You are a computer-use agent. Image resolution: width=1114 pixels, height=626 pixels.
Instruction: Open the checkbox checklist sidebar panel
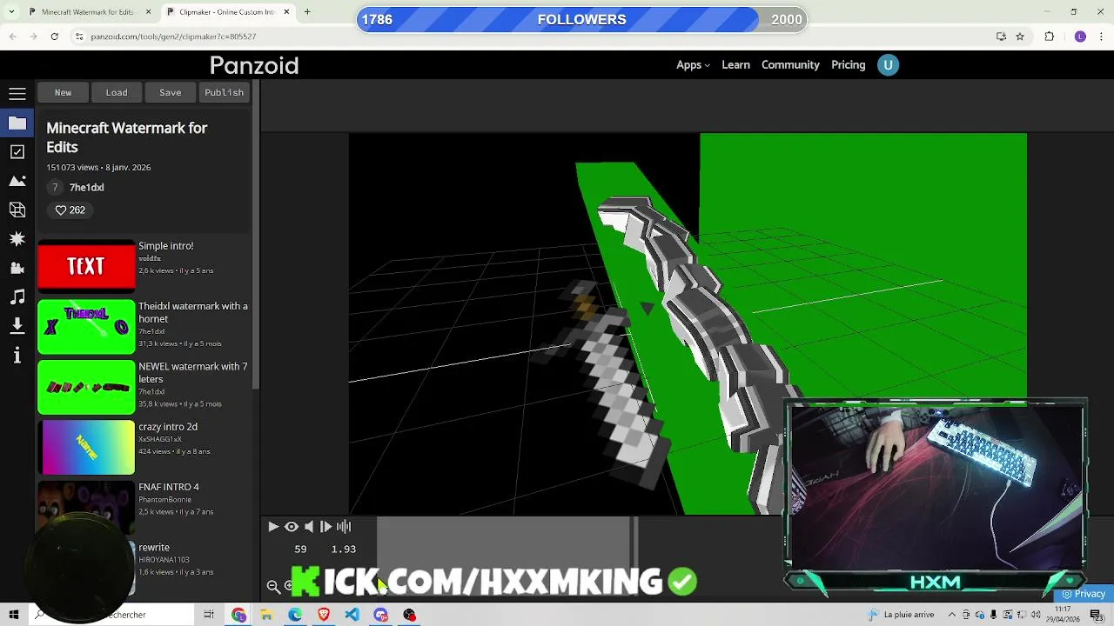point(17,152)
